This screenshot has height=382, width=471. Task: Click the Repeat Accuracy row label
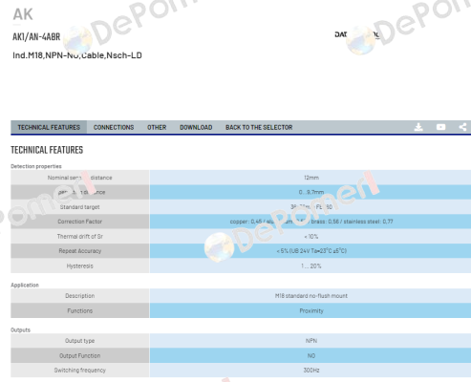tap(80, 251)
